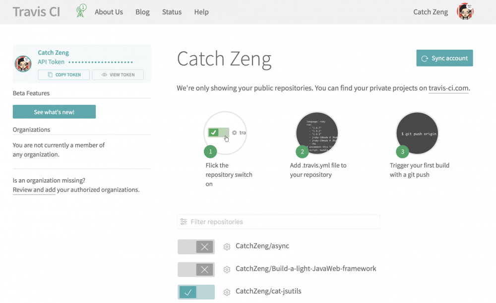The width and height of the screenshot is (496, 303).
Task: Open settings gear for CatchZeng/async
Action: (x=227, y=247)
